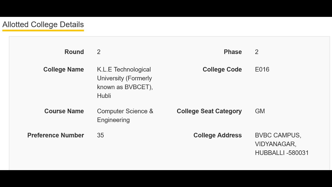This screenshot has width=332, height=187.
Task: Click the Preference Number label
Action: pos(56,135)
